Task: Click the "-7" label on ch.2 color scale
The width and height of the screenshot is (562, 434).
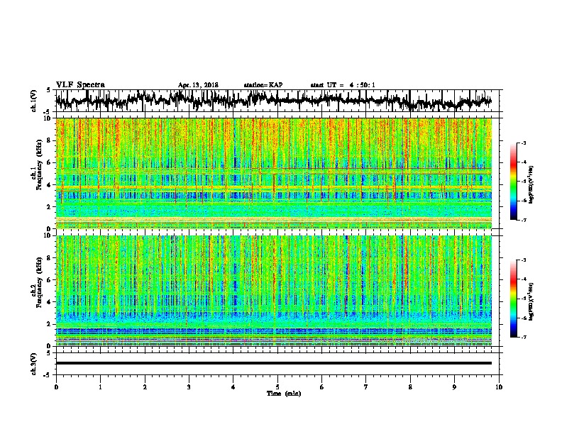Action: [x=523, y=337]
